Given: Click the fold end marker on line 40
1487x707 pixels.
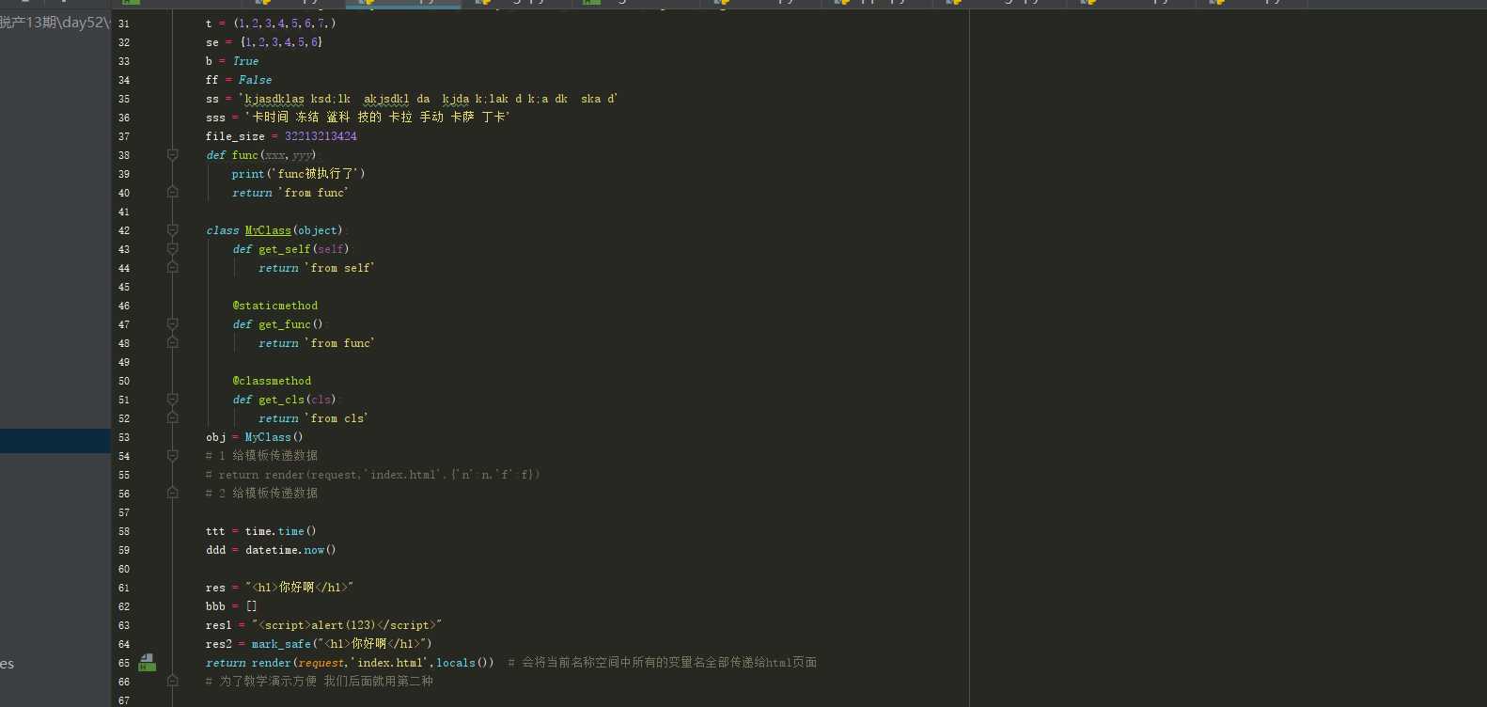Looking at the screenshot, I should coord(173,193).
